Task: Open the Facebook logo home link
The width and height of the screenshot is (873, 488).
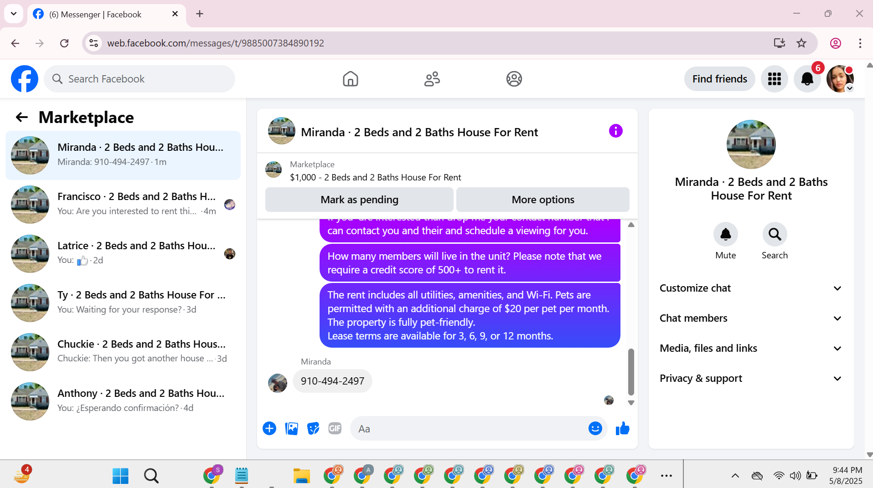Action: pyautogui.click(x=25, y=79)
